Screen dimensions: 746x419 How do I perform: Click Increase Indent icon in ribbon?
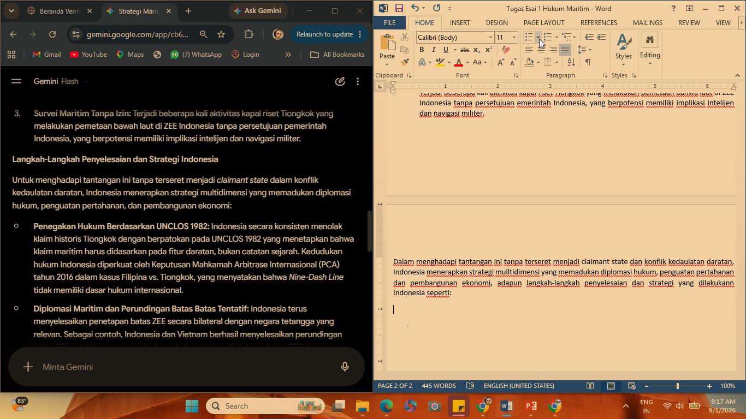coord(601,37)
